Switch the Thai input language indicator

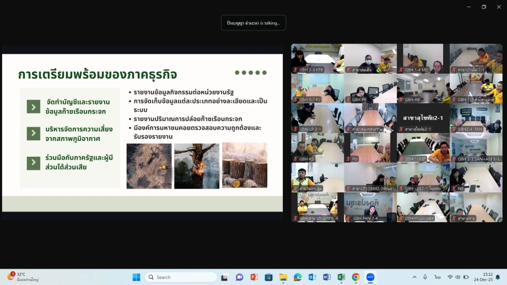pos(438,277)
